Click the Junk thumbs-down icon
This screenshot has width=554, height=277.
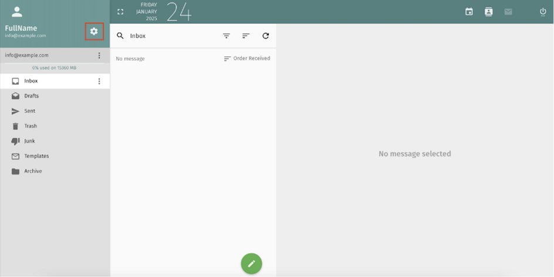[x=15, y=141]
